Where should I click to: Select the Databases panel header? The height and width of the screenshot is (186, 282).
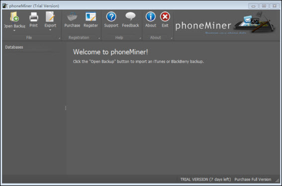click(14, 47)
